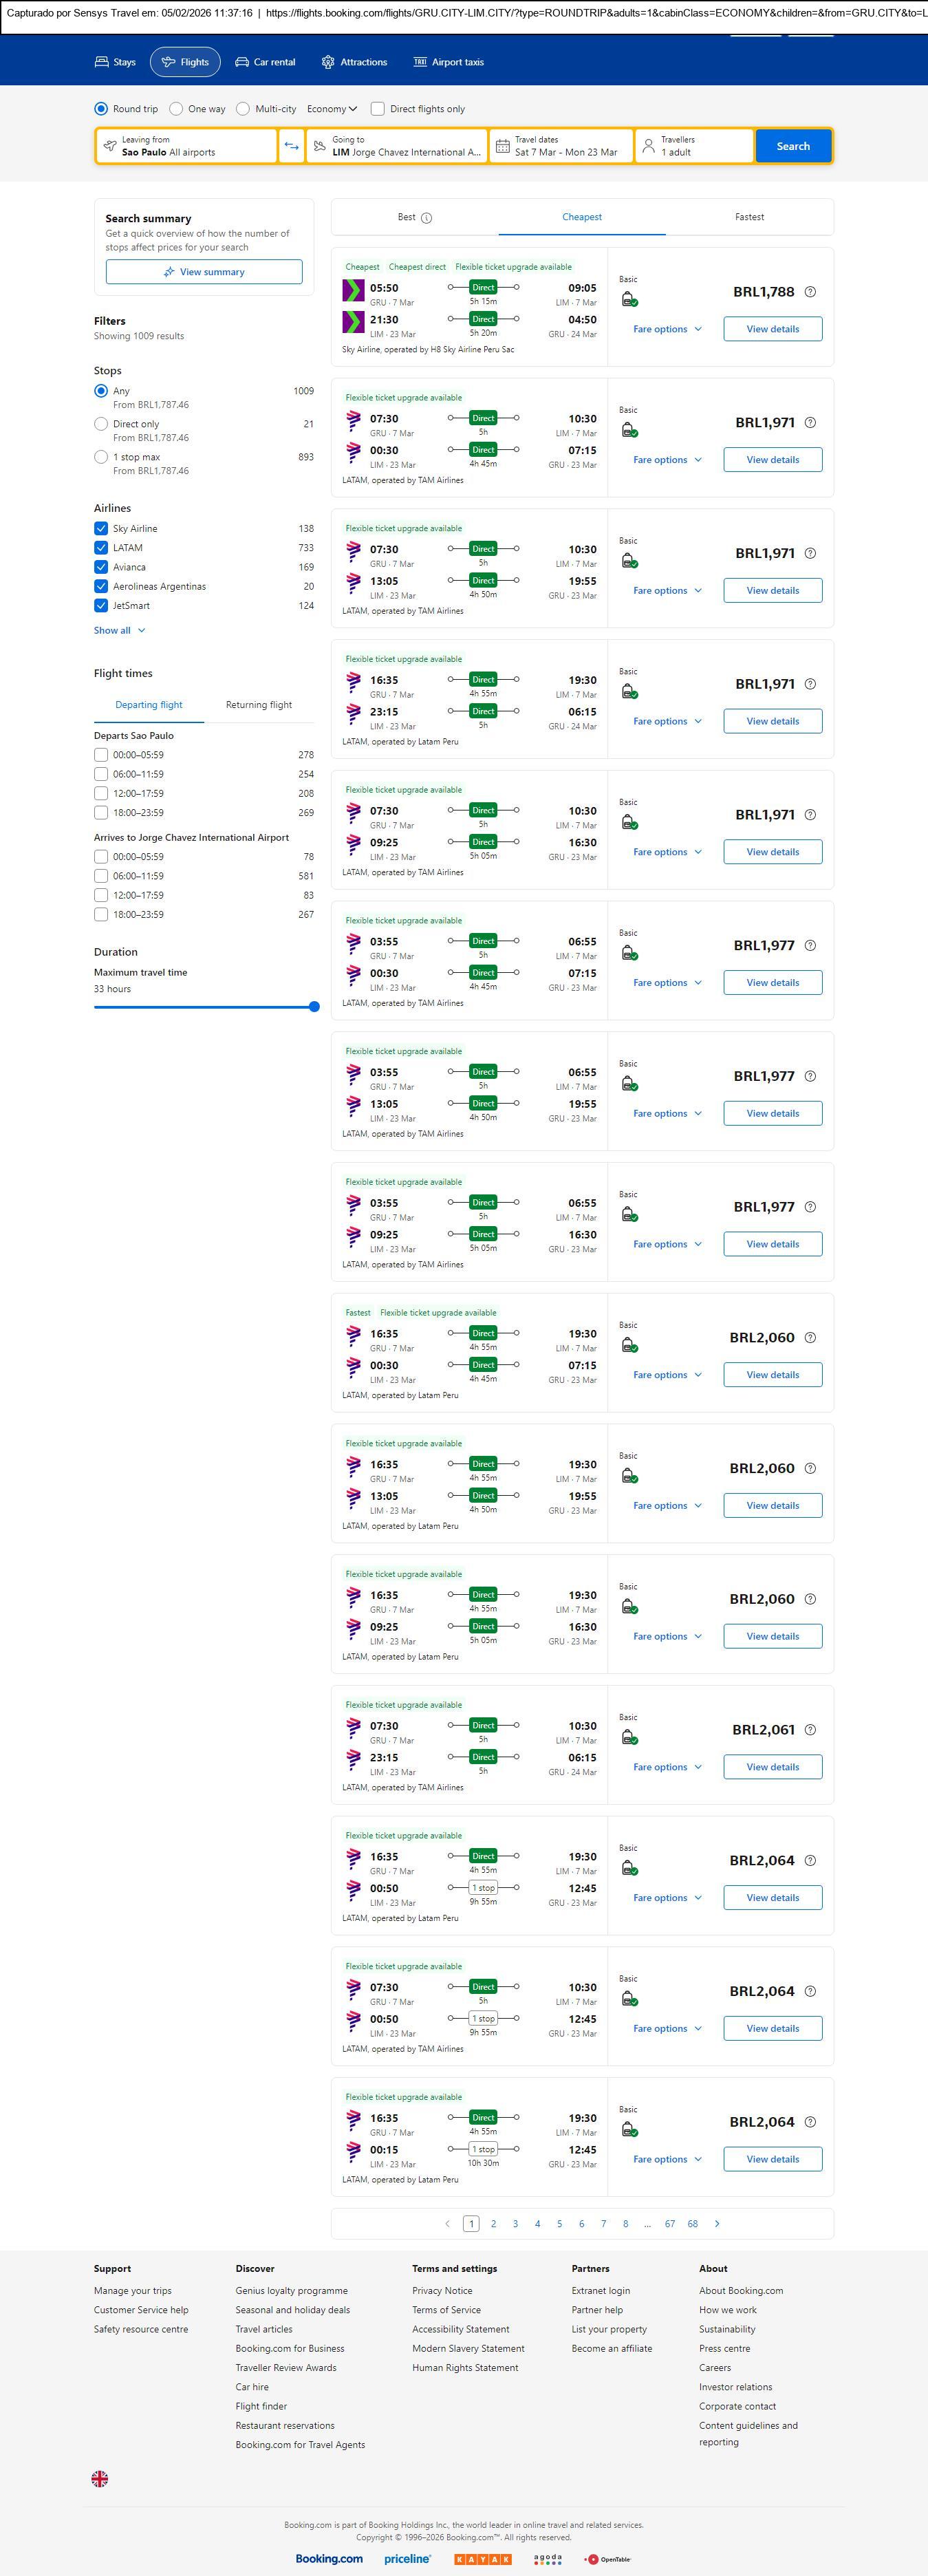Click the help icon beside BRL1,788 price
Viewport: 928px width, 2576px height.
[x=810, y=292]
